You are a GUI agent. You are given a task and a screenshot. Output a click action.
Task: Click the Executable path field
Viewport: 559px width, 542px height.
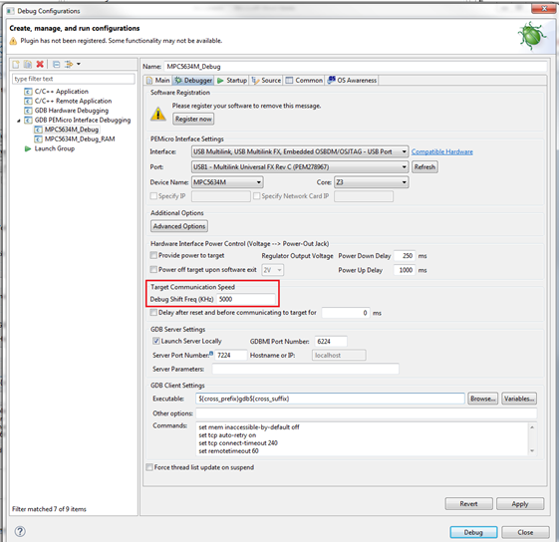coord(330,399)
